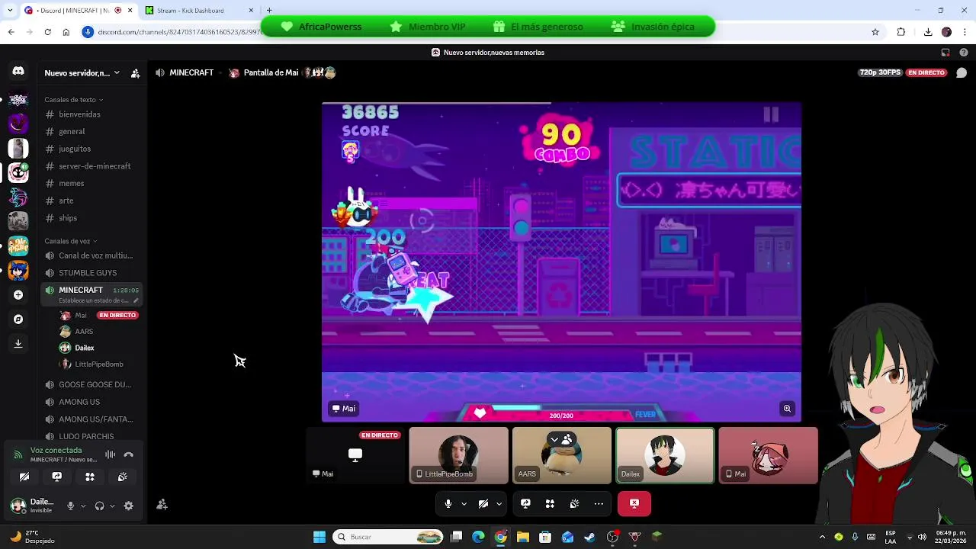Open Steam from the taskbar
Image resolution: width=976 pixels, height=549 pixels.
click(x=589, y=537)
